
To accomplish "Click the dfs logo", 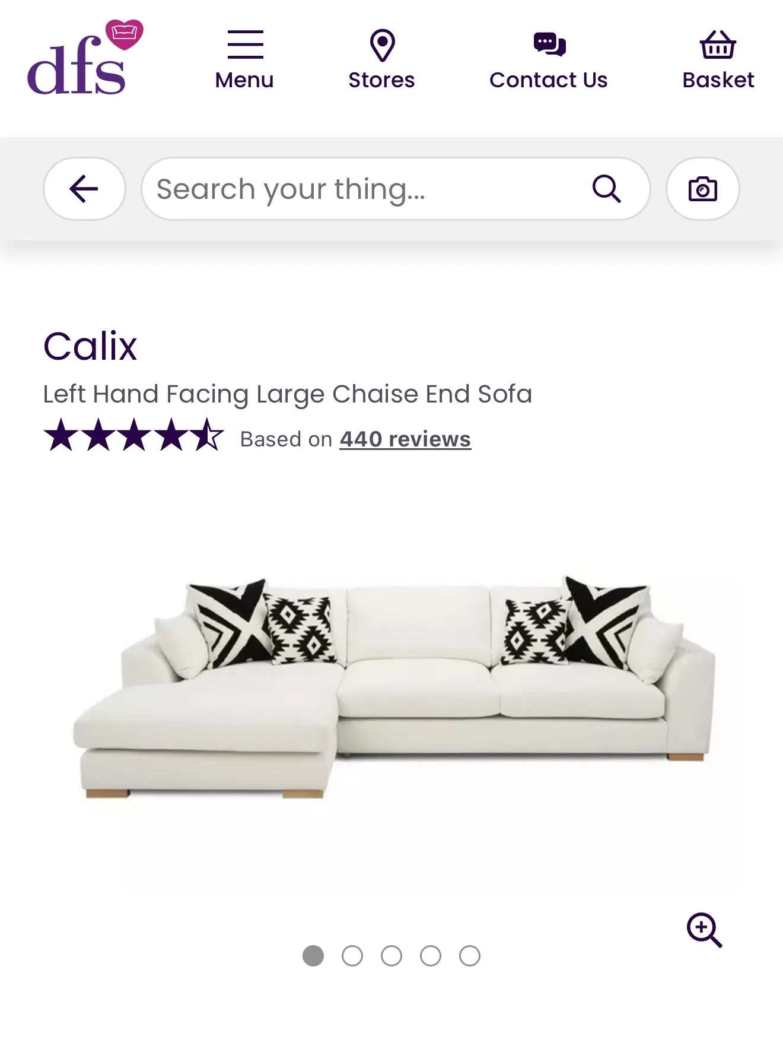I will click(83, 59).
